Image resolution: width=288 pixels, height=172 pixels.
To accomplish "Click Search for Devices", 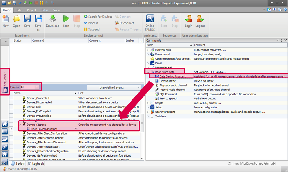I will point(98,17).
